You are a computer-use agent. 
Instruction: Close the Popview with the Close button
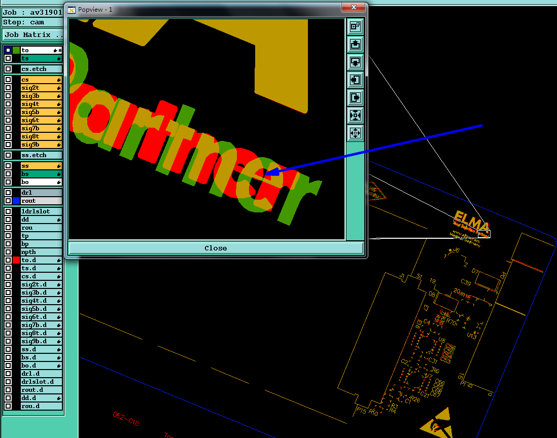(216, 248)
